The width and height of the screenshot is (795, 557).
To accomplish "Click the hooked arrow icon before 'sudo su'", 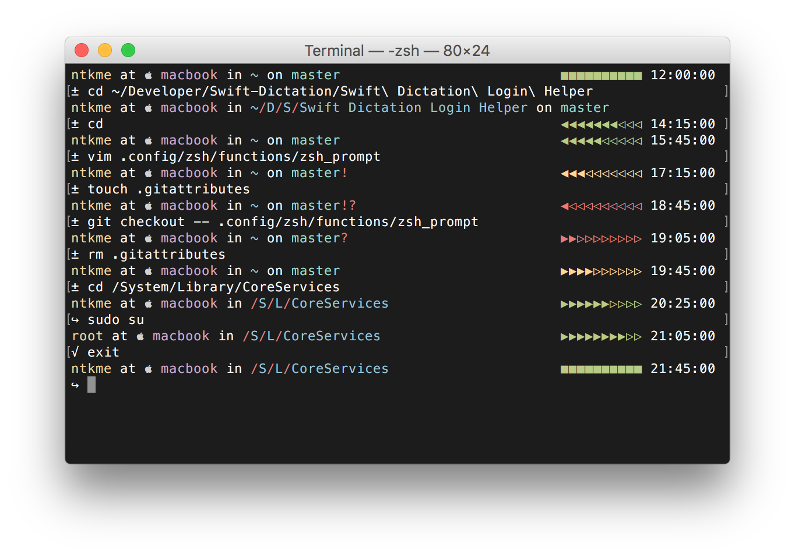I will point(75,320).
